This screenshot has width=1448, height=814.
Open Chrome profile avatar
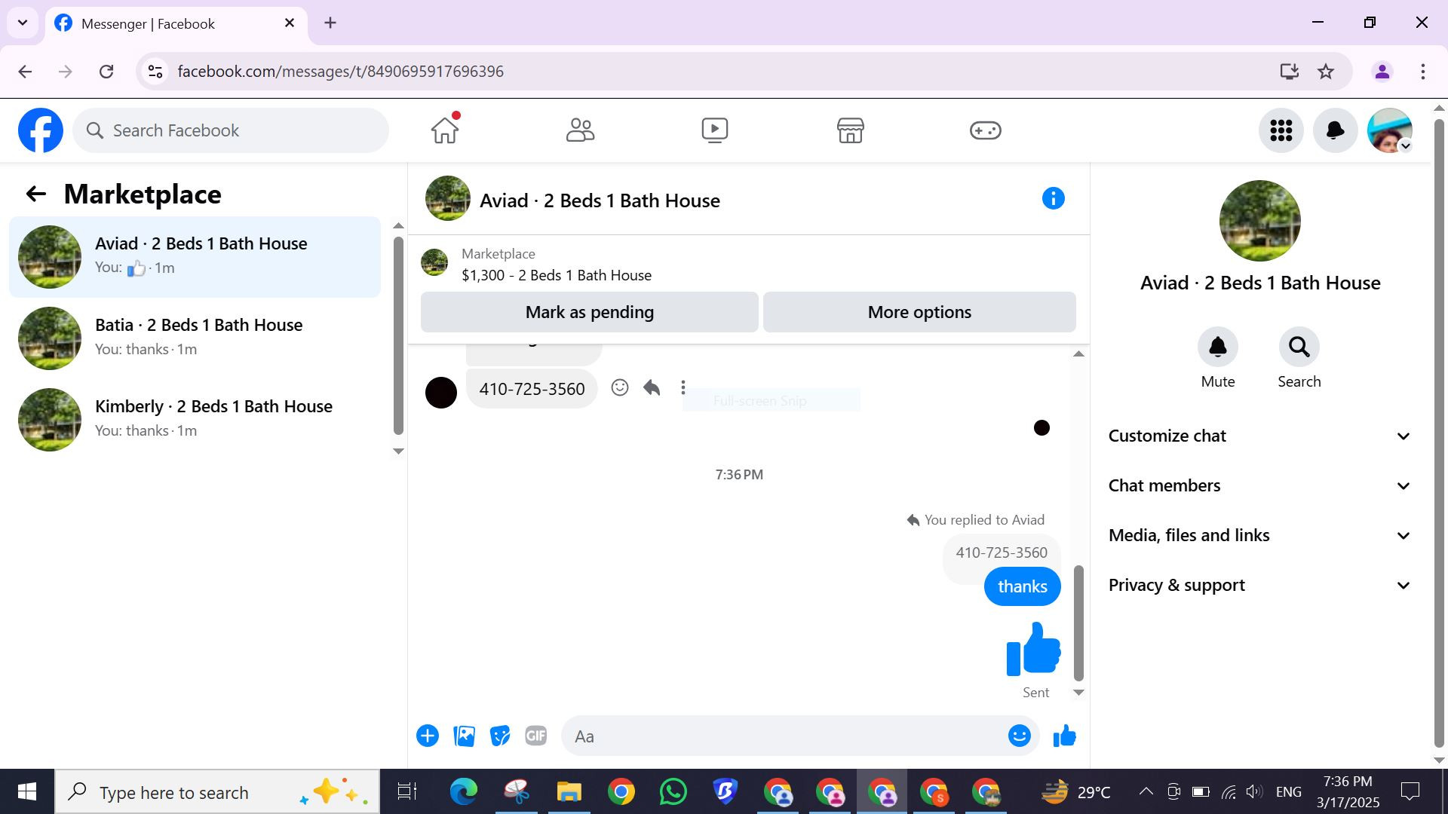pyautogui.click(x=1382, y=72)
